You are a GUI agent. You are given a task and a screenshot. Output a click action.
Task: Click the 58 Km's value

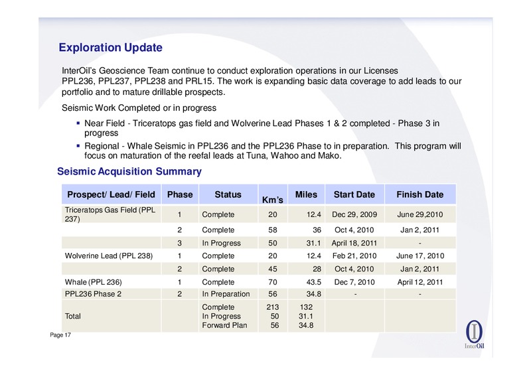tap(273, 230)
